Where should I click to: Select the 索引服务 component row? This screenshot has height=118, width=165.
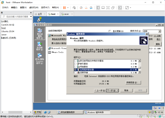click(x=106, y=64)
